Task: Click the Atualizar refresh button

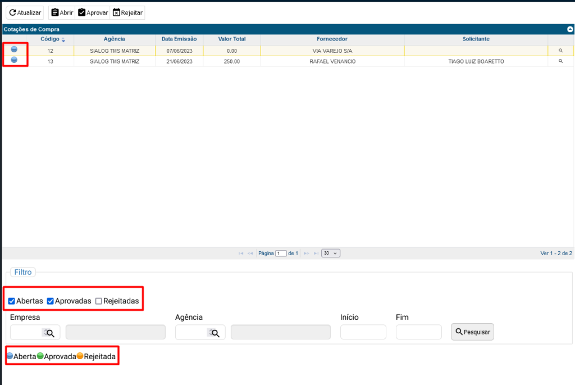Action: [25, 13]
